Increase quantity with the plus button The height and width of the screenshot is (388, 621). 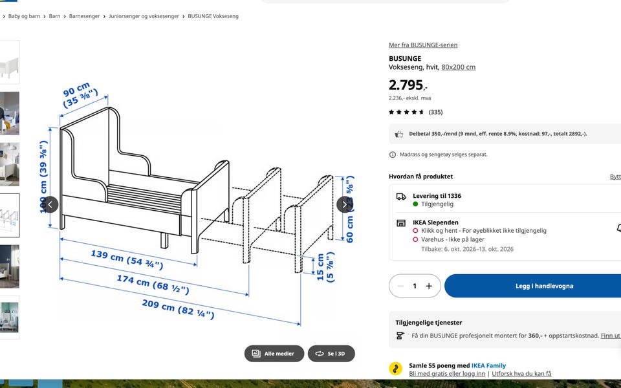coord(429,286)
